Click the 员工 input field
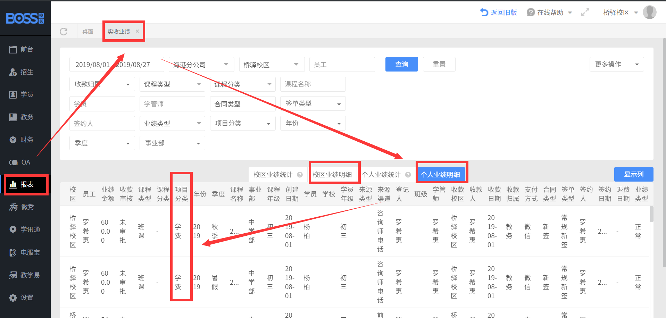 tap(342, 65)
